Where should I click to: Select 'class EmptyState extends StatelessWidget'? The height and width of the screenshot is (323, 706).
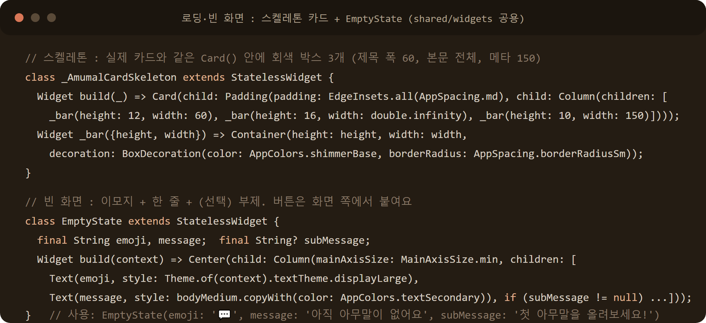coord(146,221)
